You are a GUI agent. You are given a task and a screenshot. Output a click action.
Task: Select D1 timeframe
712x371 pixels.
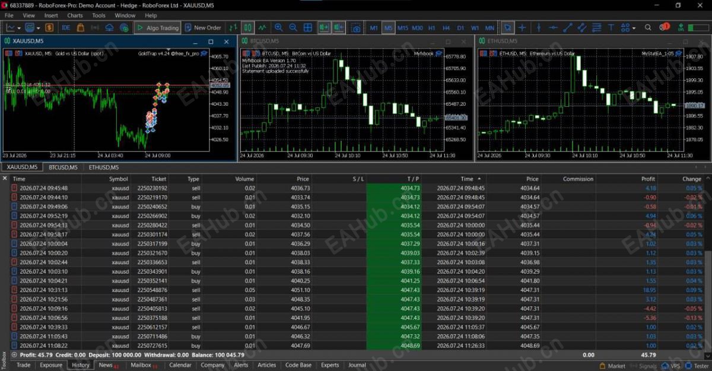[x=460, y=27]
